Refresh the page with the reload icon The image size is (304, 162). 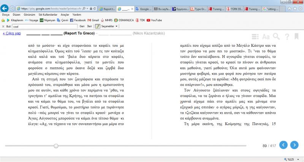click(x=95, y=9)
